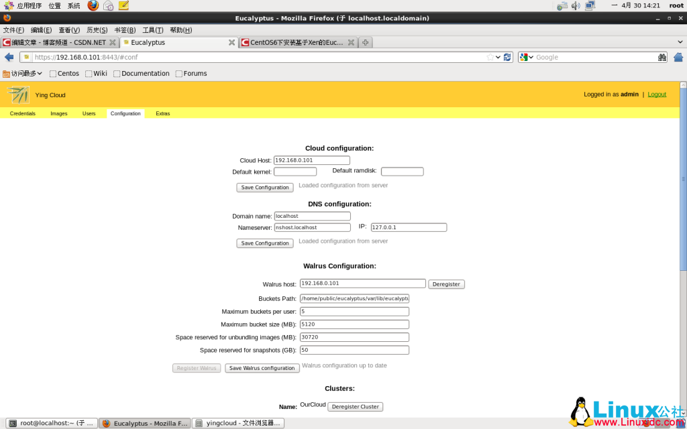
Task: Open the 书签(B) bookmarks menu
Action: click(125, 30)
